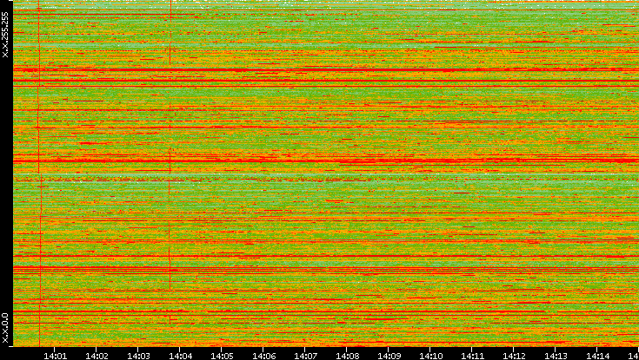Select the 14:12 time axis label
The image size is (639, 360).
(x=514, y=356)
